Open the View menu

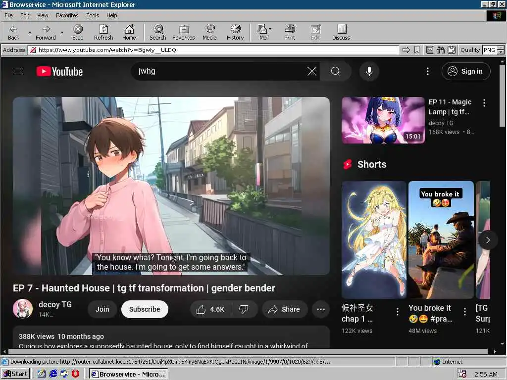[x=43, y=15]
